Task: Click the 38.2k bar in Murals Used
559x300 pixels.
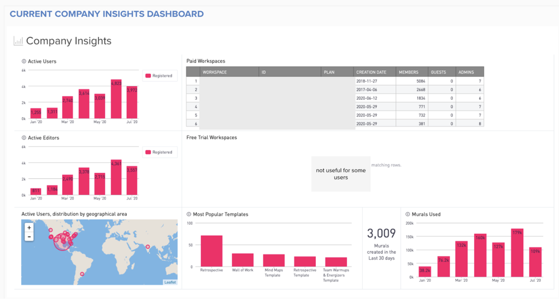Action: 425,272
